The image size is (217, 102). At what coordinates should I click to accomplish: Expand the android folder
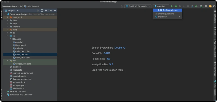[x=8, y=27]
